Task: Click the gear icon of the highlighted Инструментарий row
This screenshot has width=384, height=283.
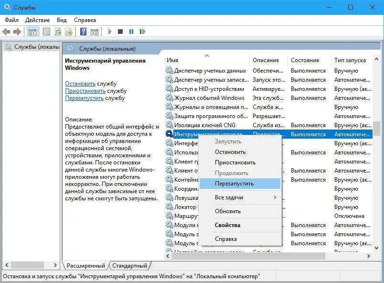Action: coord(169,134)
